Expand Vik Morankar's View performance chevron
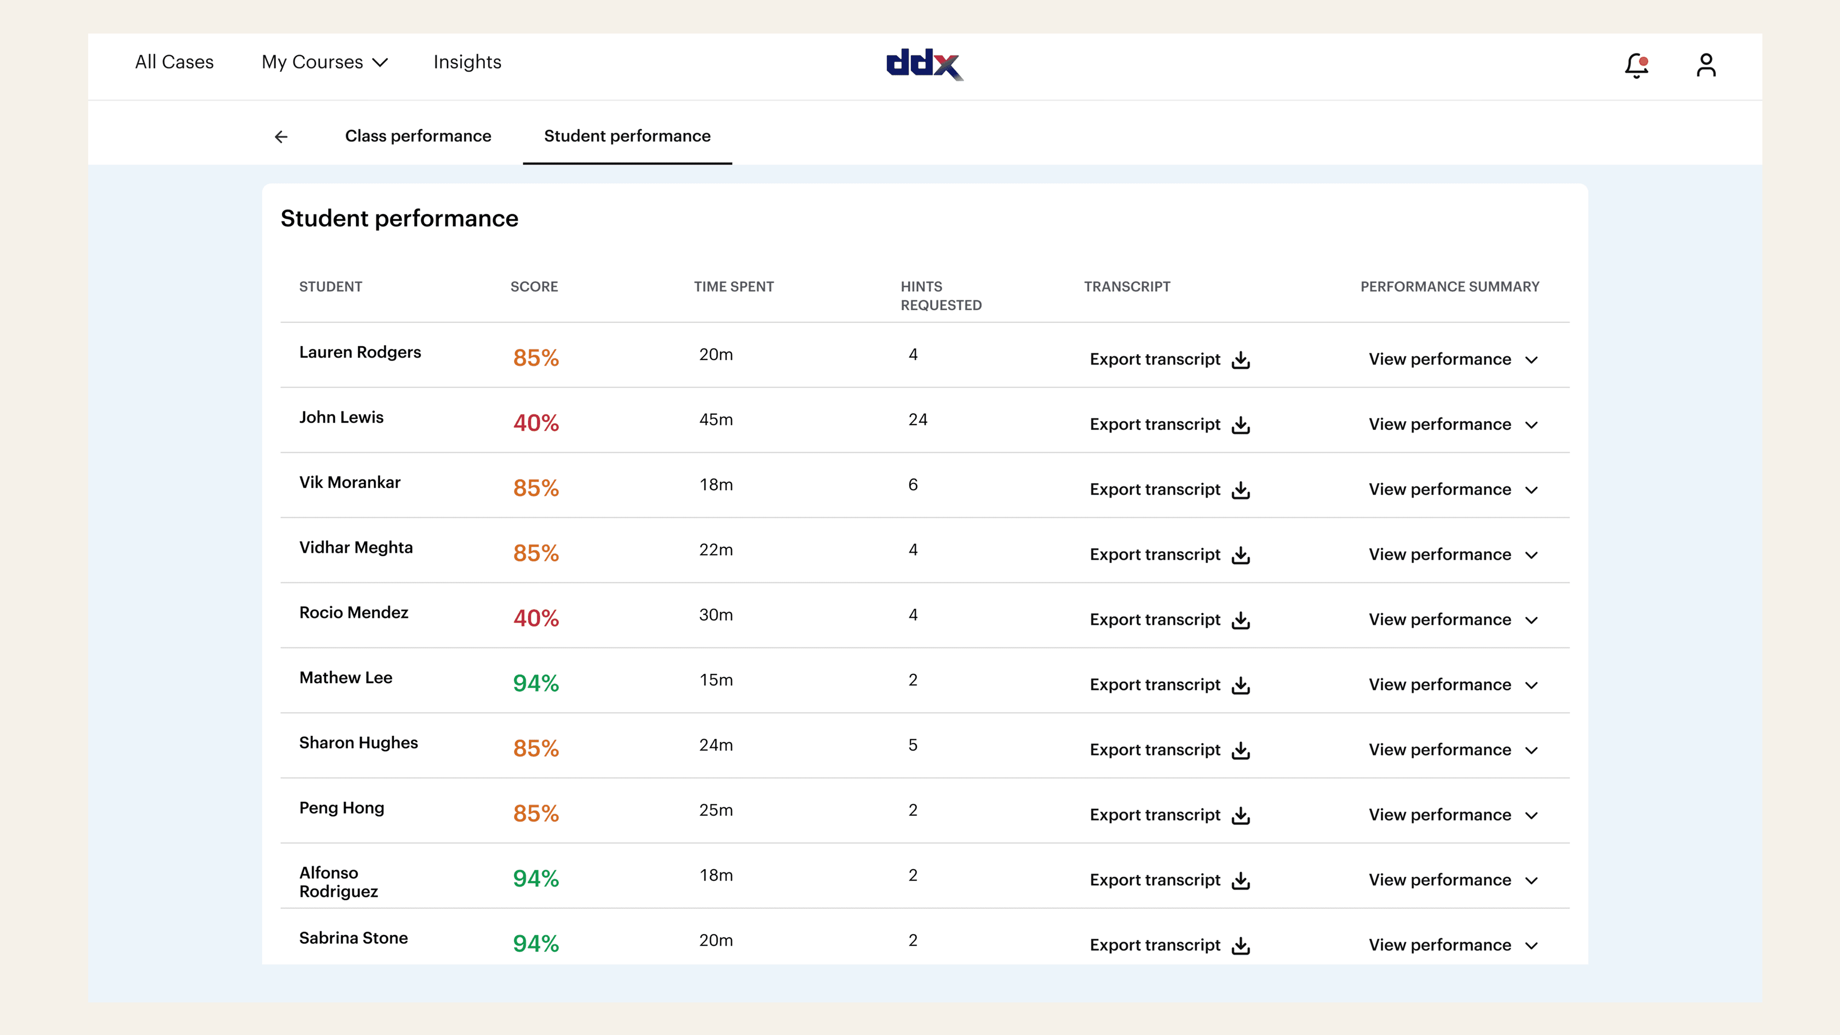The image size is (1840, 1035). click(1531, 490)
